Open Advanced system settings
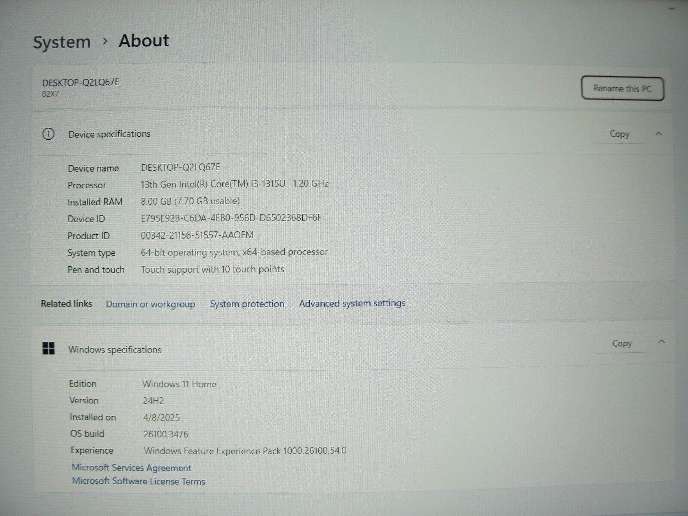 coord(352,303)
